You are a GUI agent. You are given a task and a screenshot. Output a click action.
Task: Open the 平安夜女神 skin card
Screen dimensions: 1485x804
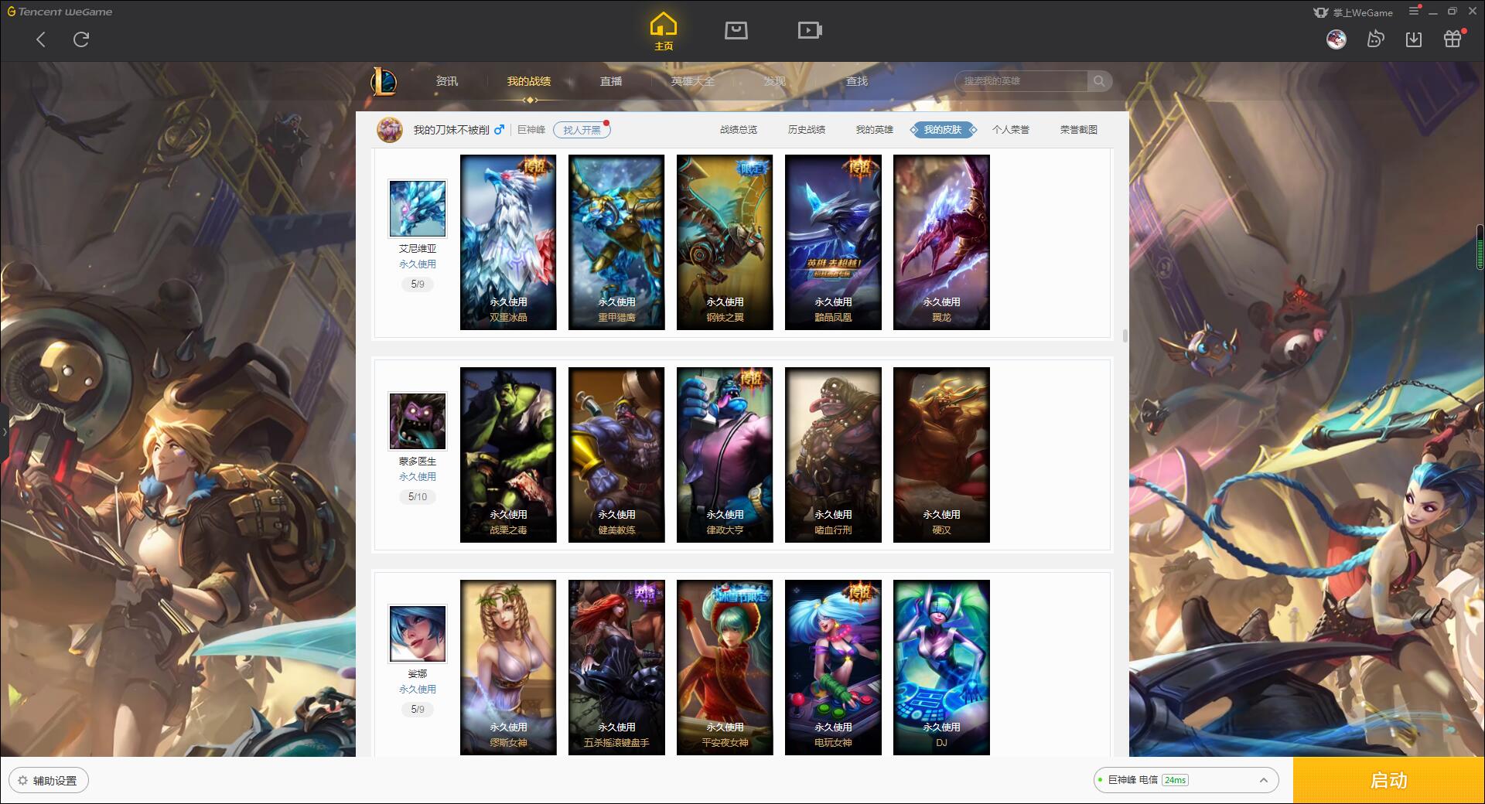pyautogui.click(x=725, y=668)
